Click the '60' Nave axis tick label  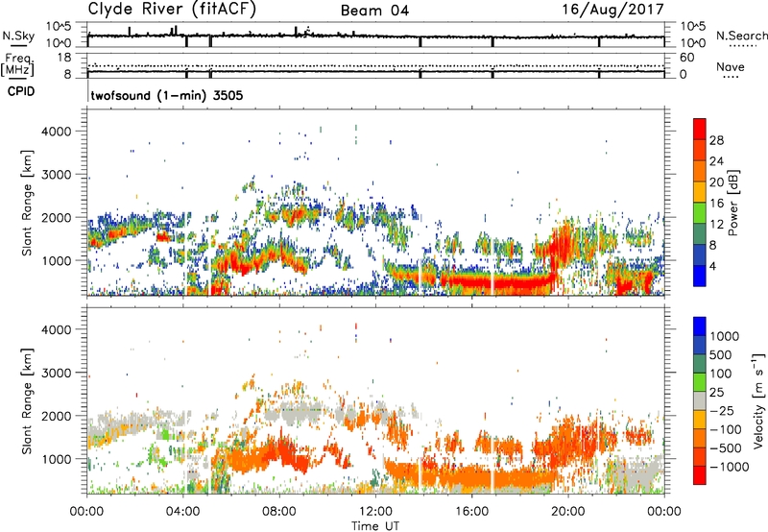click(687, 58)
